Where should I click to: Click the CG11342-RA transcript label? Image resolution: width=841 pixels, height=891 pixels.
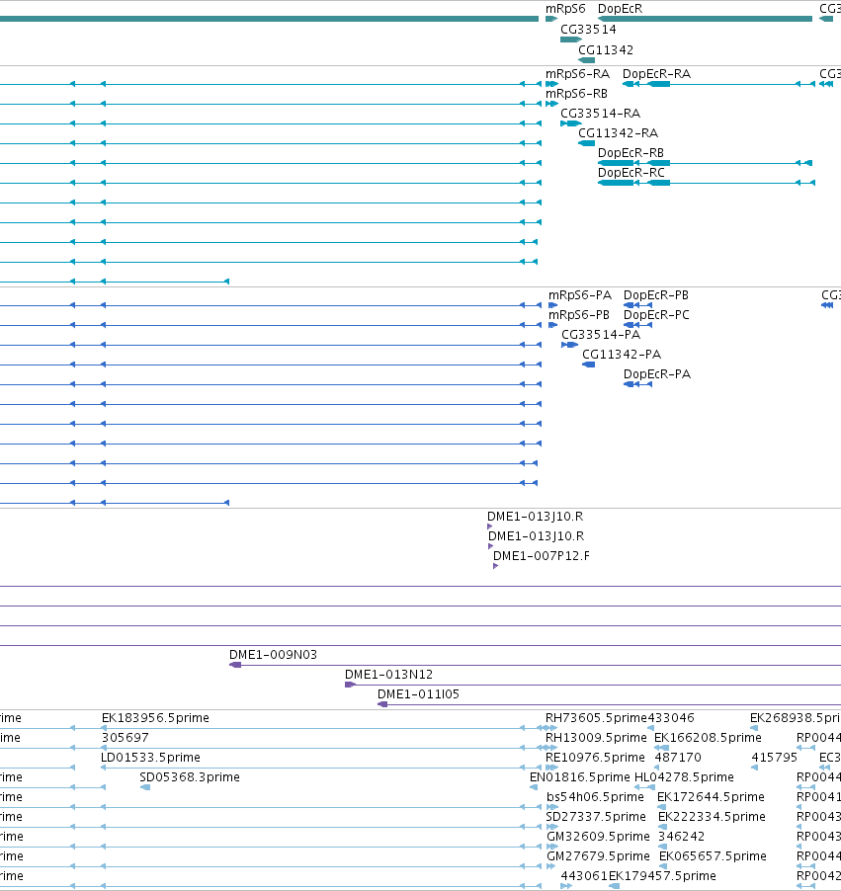pyautogui.click(x=618, y=133)
